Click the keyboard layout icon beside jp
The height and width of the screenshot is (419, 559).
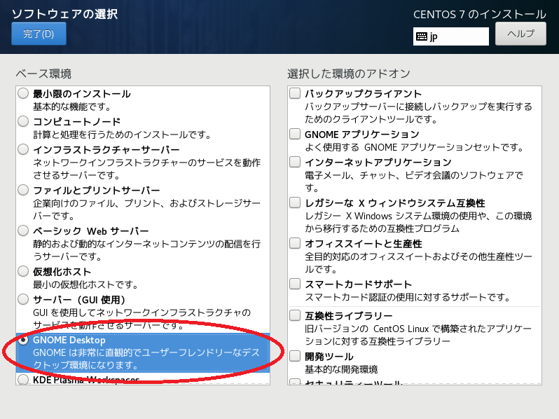pyautogui.click(x=422, y=36)
